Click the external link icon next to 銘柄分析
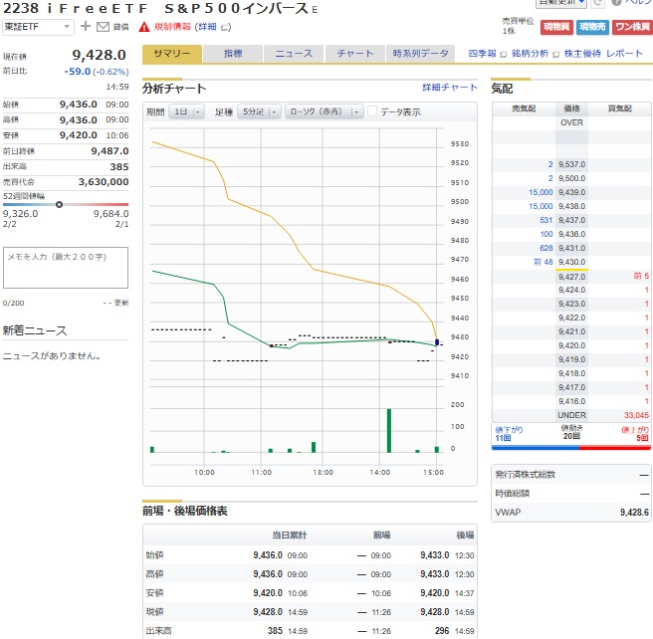Viewport: 653px width, 639px height. 555,54
